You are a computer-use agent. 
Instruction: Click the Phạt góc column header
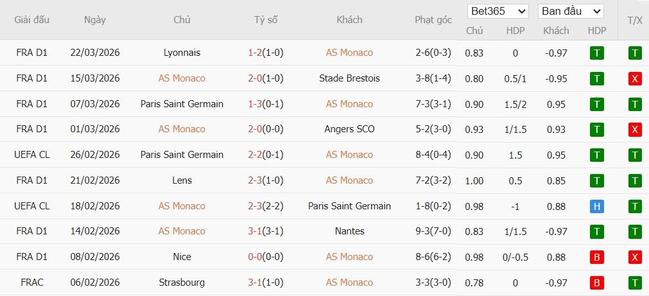433,20
